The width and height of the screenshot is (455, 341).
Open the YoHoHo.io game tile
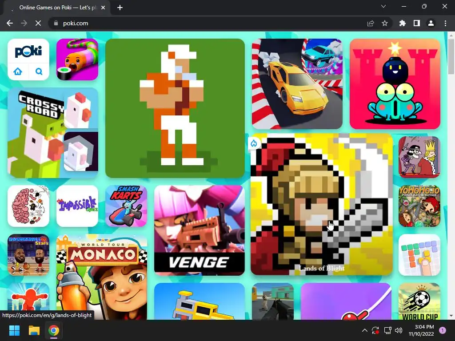click(x=419, y=206)
